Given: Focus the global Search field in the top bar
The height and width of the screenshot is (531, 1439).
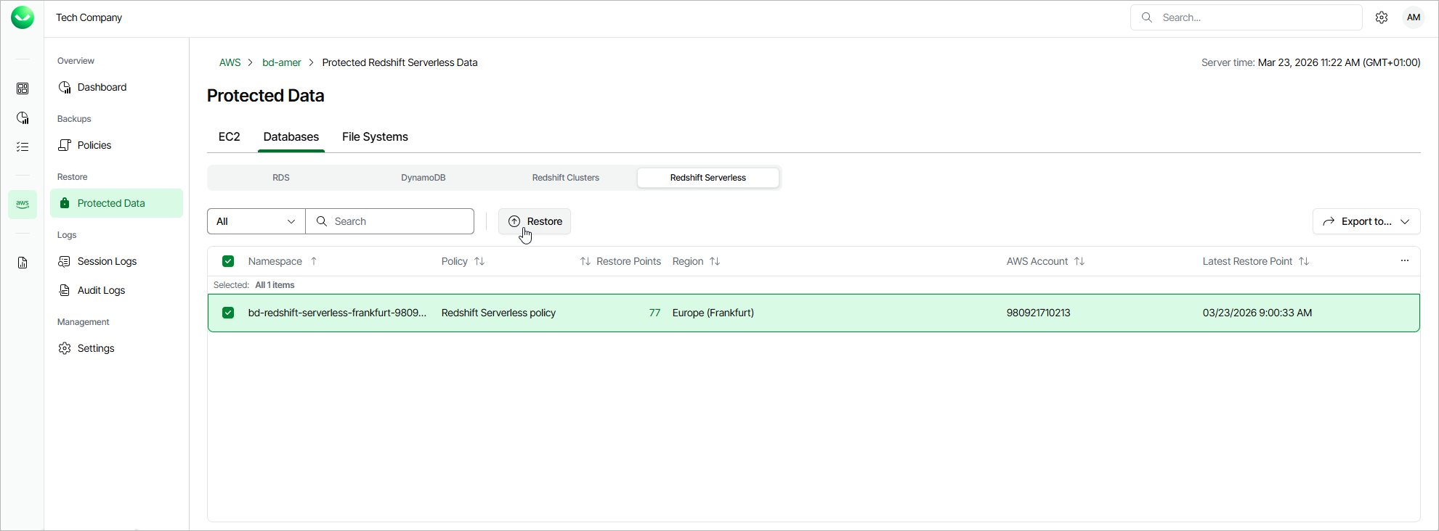Looking at the screenshot, I should pos(1247,17).
